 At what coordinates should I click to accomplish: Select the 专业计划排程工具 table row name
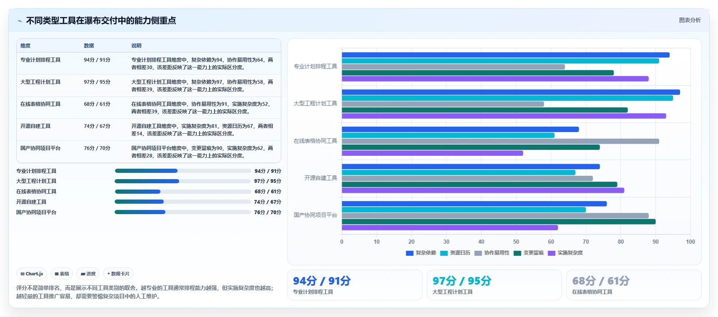click(x=40, y=60)
